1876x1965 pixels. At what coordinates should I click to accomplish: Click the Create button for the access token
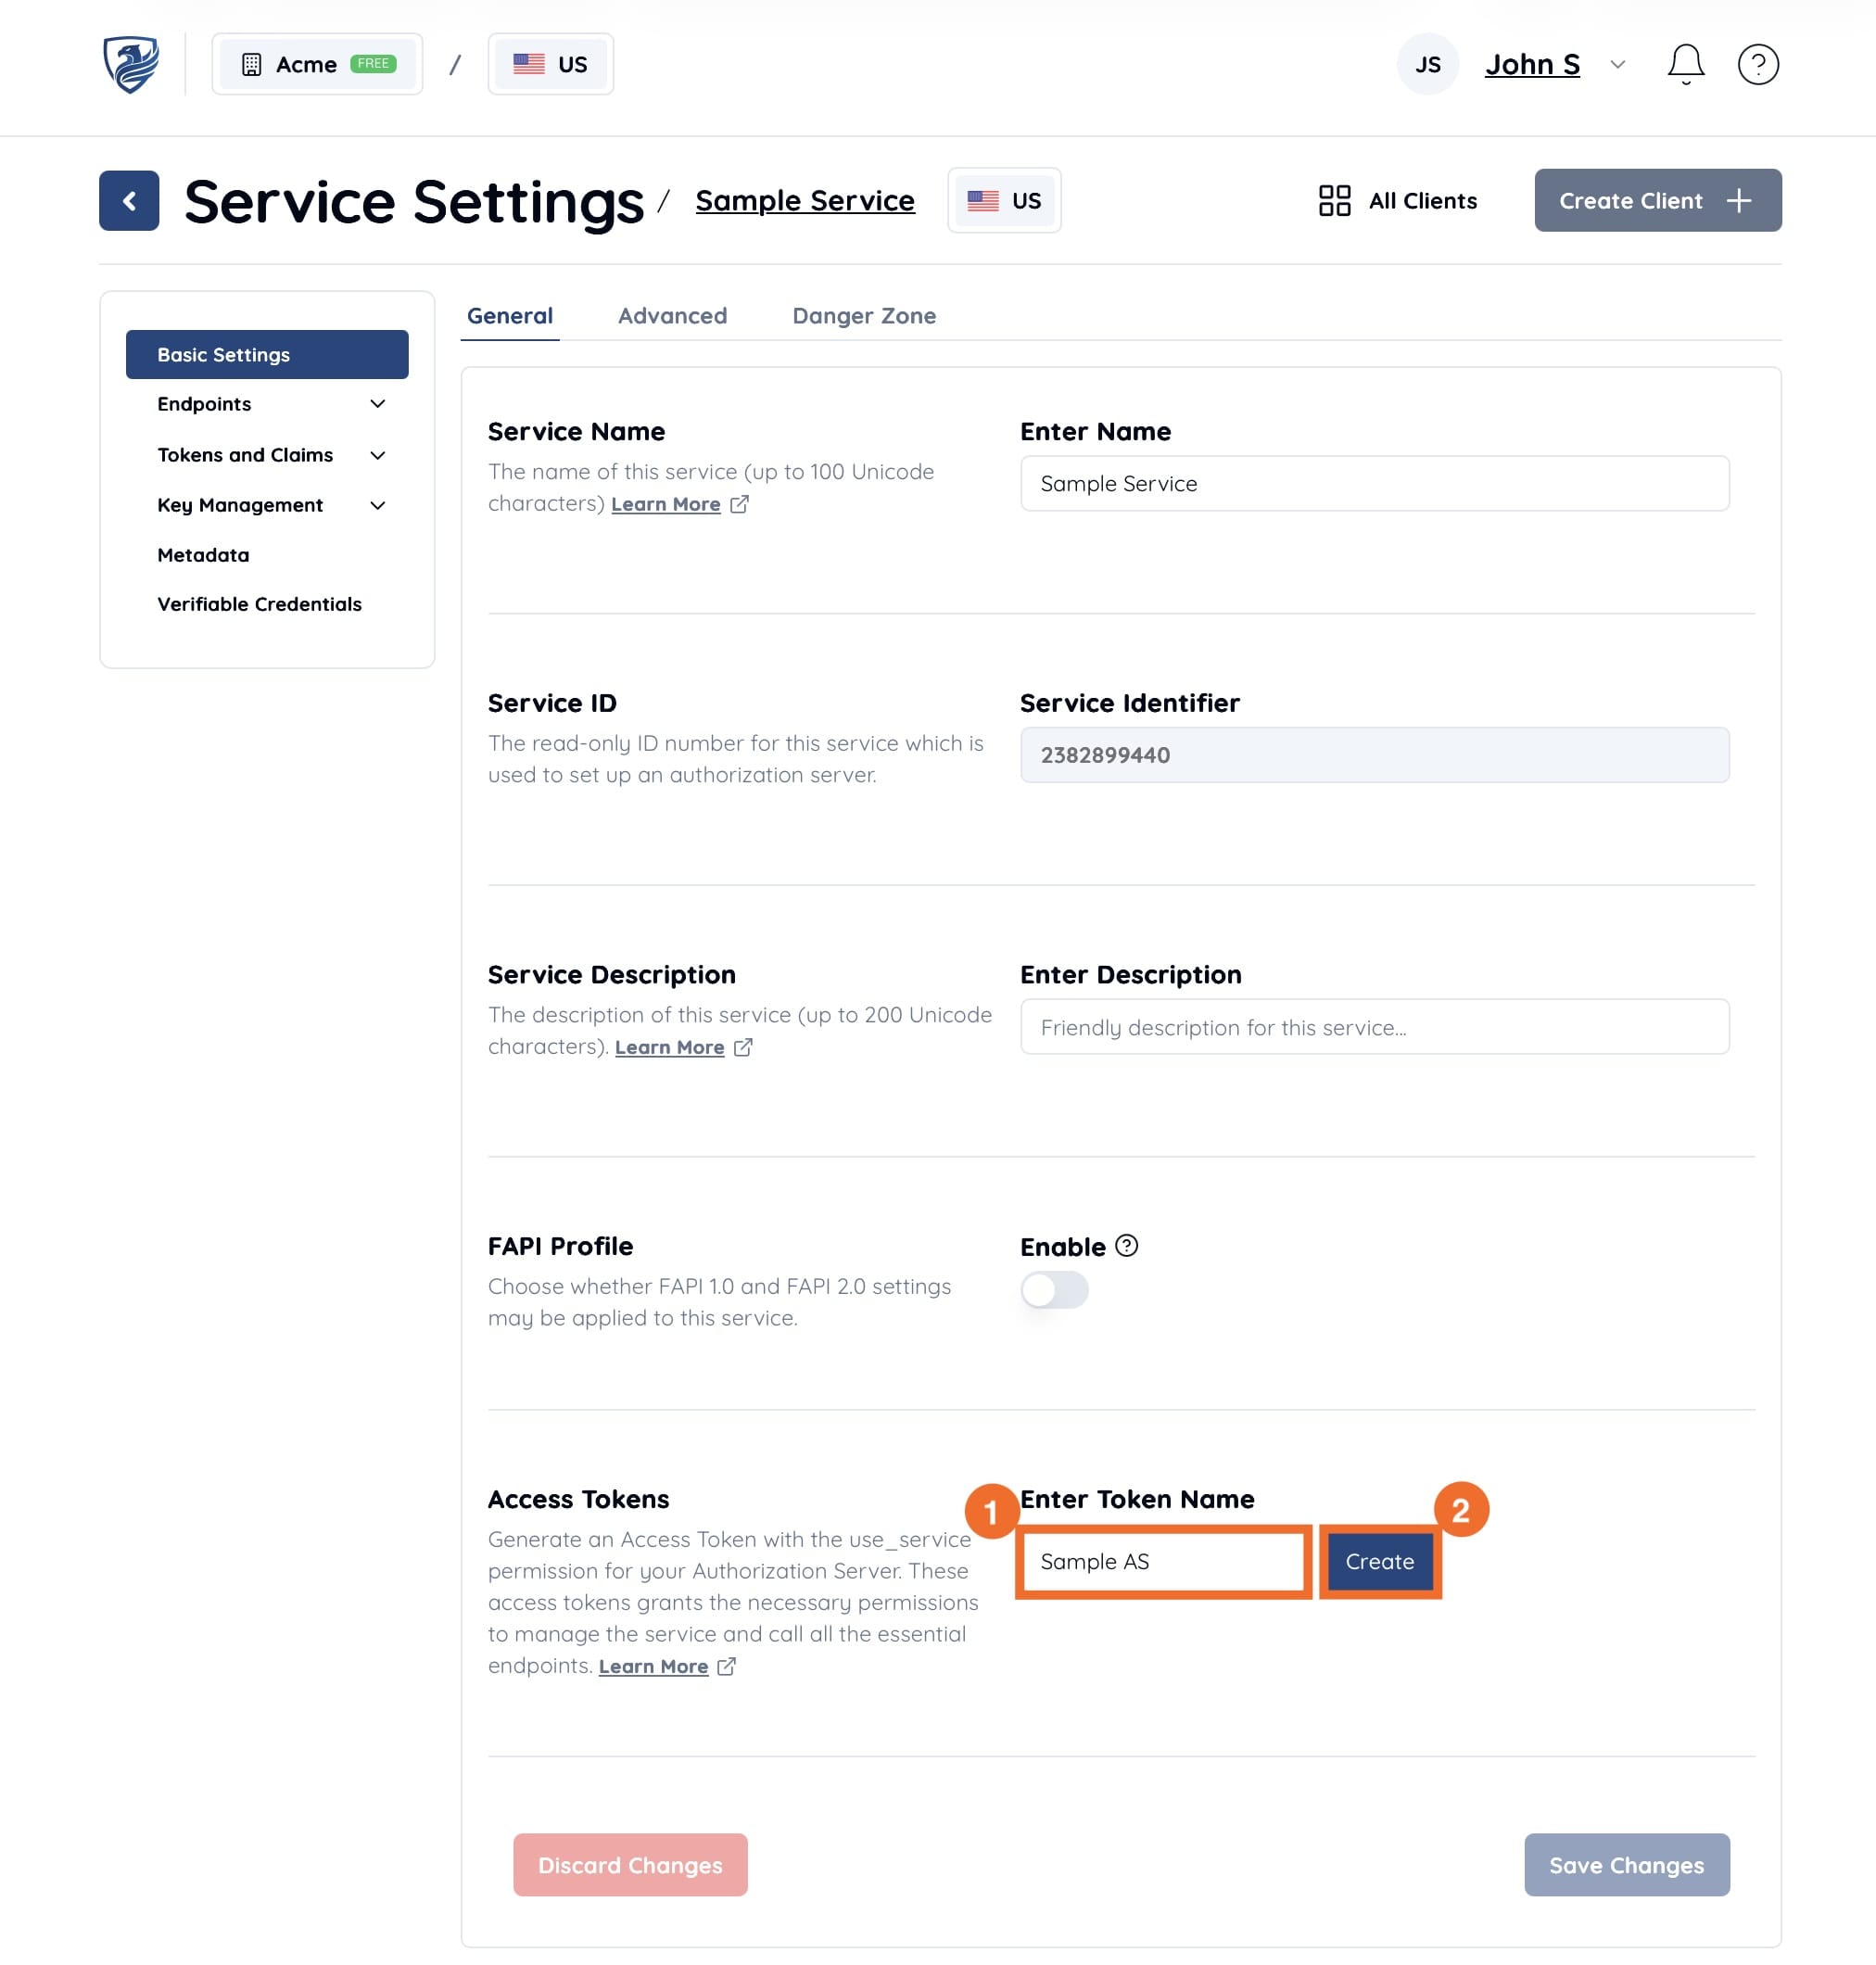click(x=1379, y=1561)
